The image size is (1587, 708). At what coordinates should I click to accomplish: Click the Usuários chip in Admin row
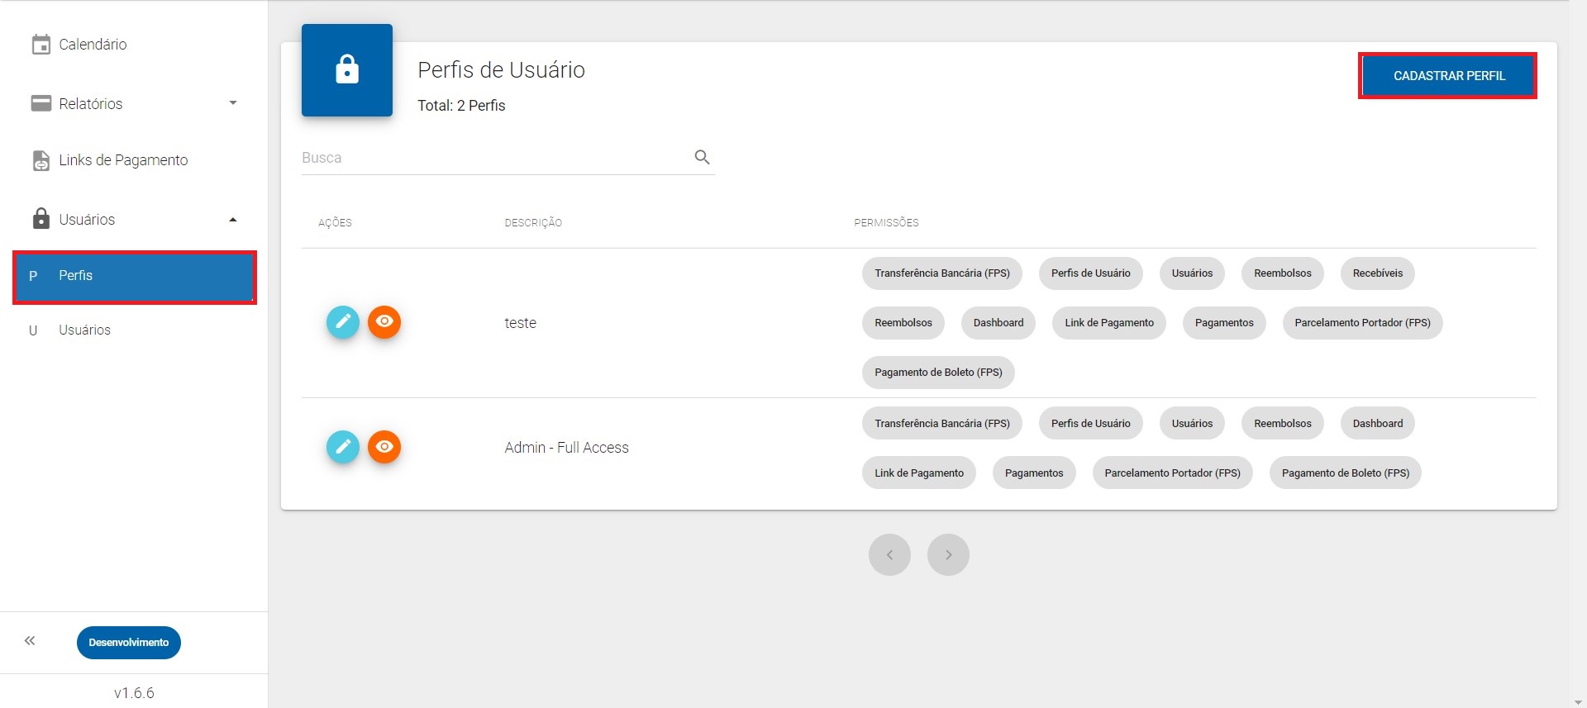1192,424
